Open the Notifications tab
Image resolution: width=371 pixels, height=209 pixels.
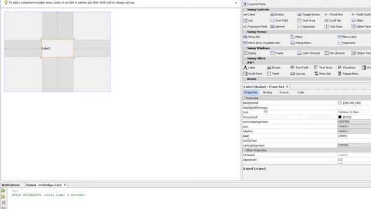pos(10,185)
